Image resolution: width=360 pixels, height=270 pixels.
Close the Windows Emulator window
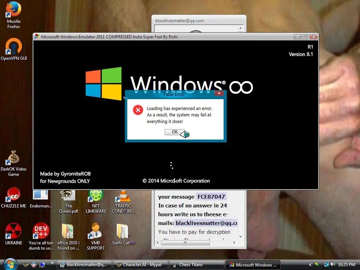(314, 37)
